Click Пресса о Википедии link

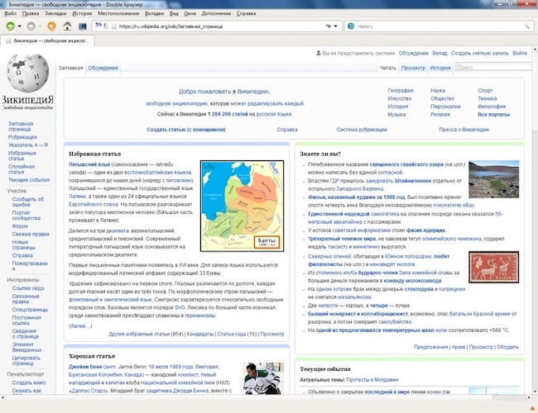pos(464,130)
